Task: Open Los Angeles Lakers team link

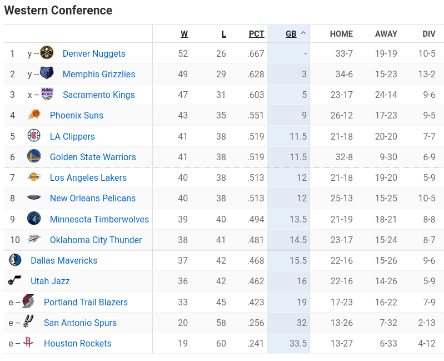Action: pyautogui.click(x=88, y=177)
